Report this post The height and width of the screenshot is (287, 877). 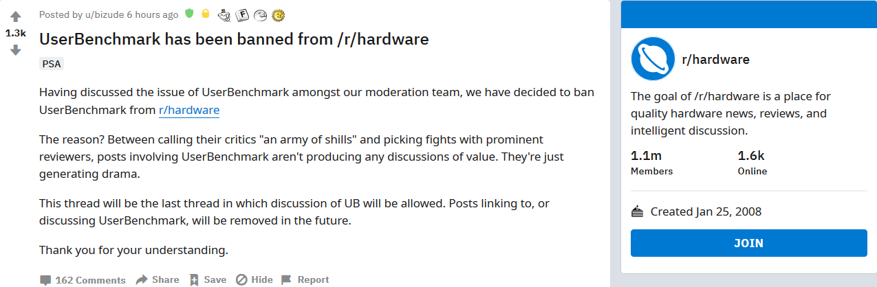click(305, 279)
